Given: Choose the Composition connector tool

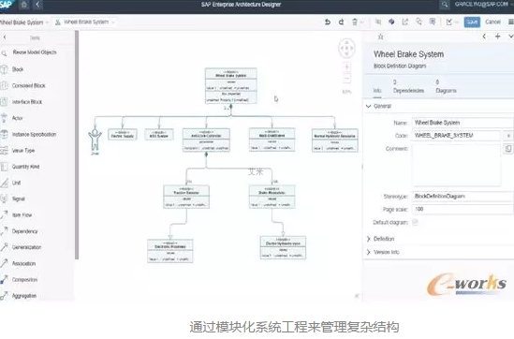Looking at the screenshot, I should click(19, 280).
